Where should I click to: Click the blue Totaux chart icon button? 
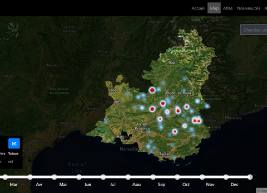(x=14, y=143)
